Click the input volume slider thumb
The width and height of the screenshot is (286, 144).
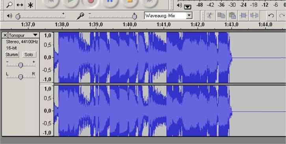(135, 16)
